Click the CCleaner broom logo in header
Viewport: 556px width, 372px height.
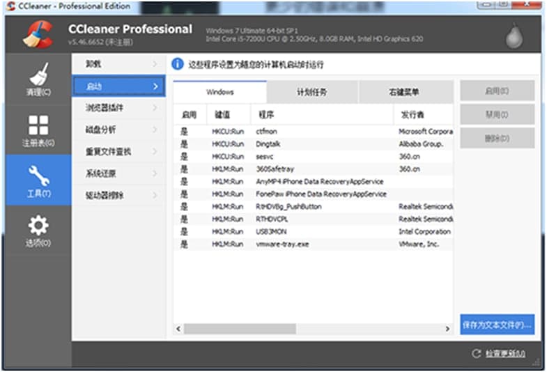tap(38, 34)
